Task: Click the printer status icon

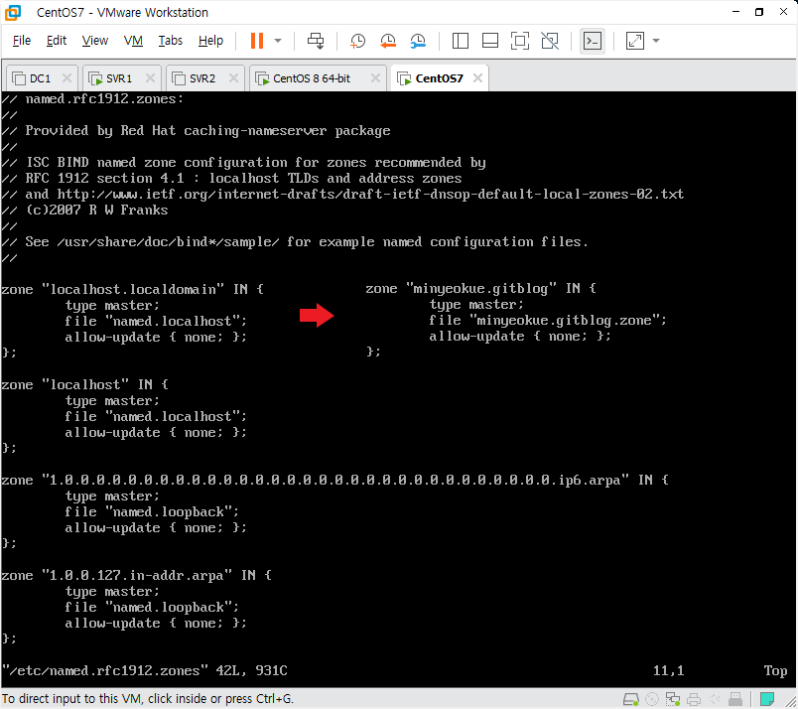Action: click(694, 699)
